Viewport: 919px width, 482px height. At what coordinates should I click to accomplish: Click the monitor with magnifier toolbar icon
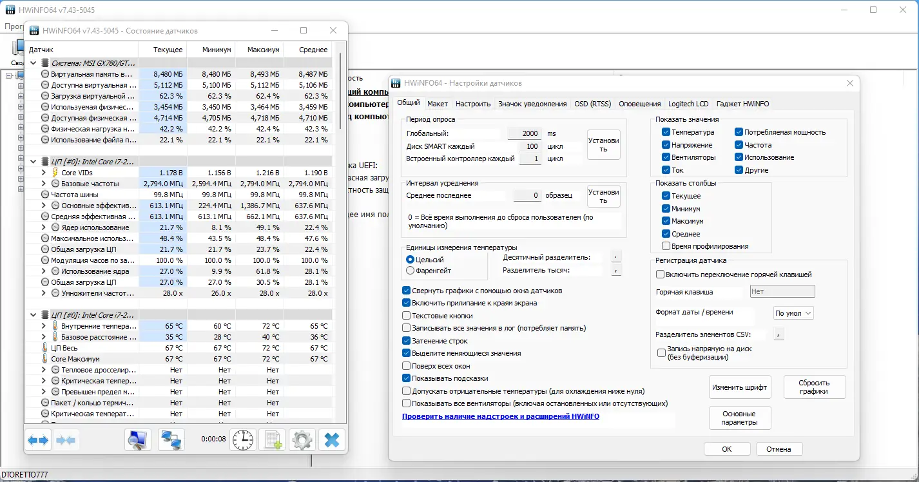(x=137, y=440)
